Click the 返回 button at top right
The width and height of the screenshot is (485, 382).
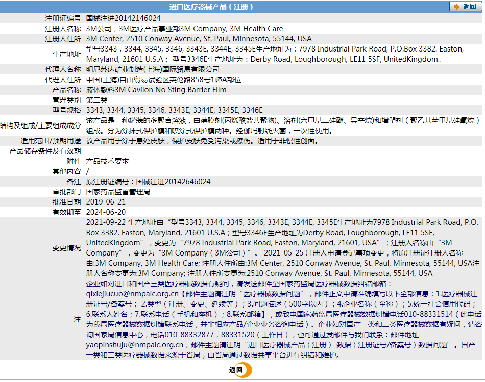point(466,7)
